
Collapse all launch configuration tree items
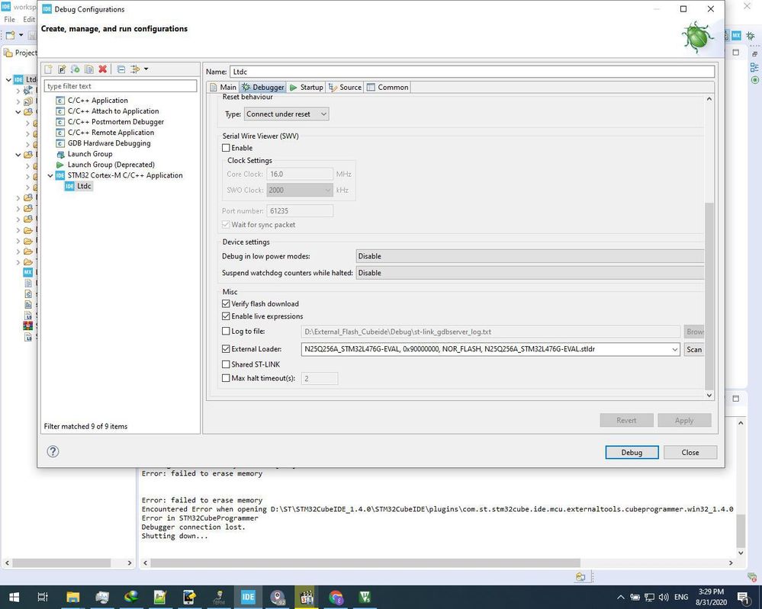[121, 69]
